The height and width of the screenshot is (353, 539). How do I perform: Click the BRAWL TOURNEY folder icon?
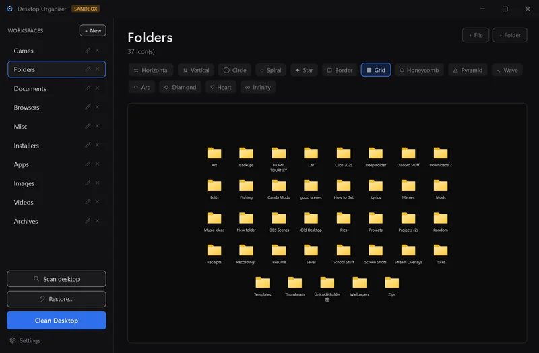point(279,153)
